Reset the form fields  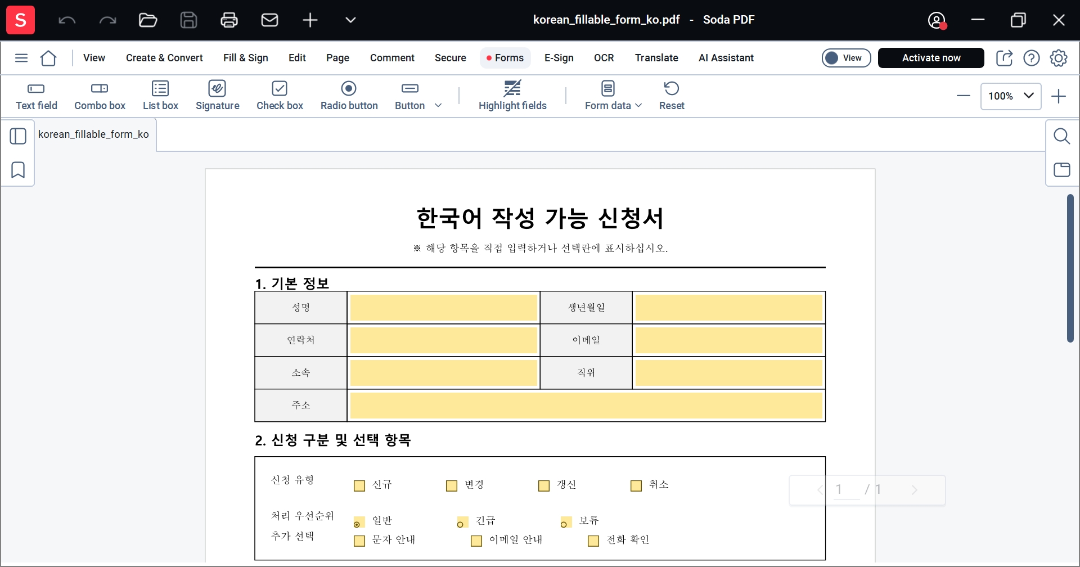[x=672, y=96]
